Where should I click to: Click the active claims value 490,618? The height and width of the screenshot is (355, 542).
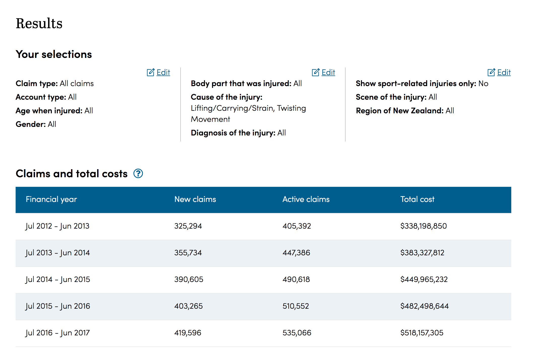296,279
